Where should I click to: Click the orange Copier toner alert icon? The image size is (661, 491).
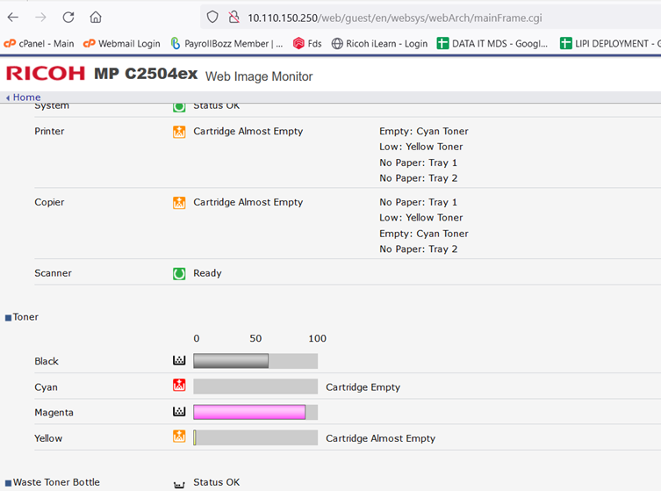coord(179,203)
